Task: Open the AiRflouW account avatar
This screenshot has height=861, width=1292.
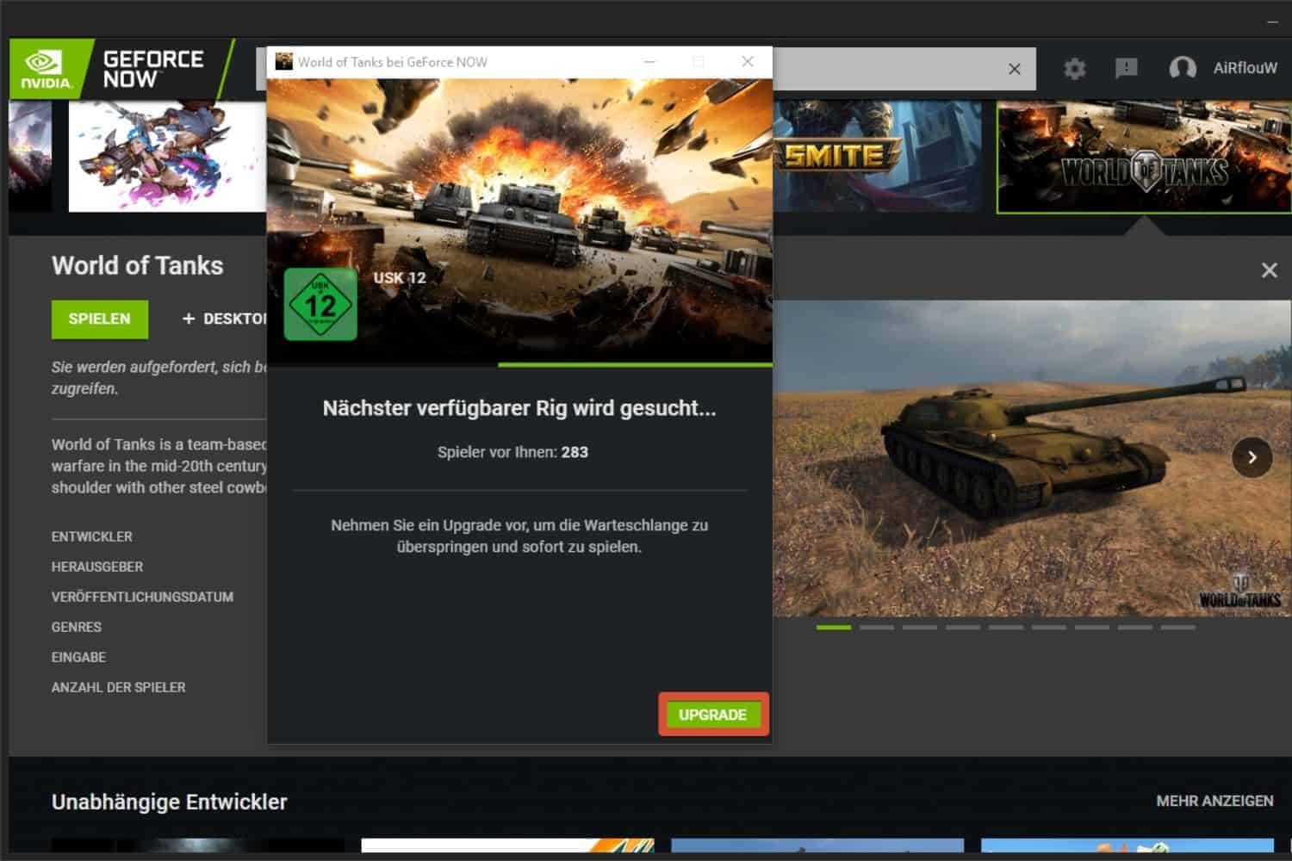Action: (x=1182, y=68)
